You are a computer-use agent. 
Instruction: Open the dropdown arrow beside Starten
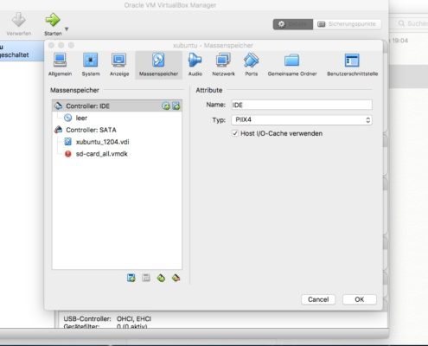tap(67, 29)
